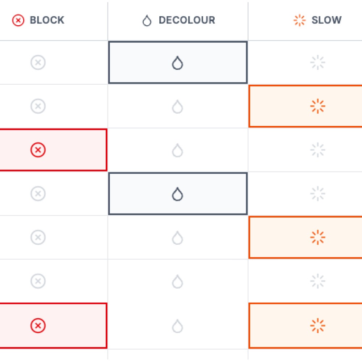Click the DECOLOUR column header label
362x362 pixels.
tap(187, 20)
